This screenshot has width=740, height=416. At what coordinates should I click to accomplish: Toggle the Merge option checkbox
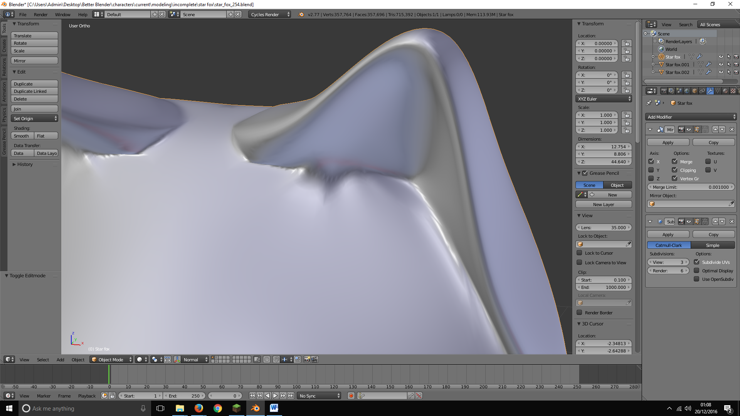[x=674, y=161]
